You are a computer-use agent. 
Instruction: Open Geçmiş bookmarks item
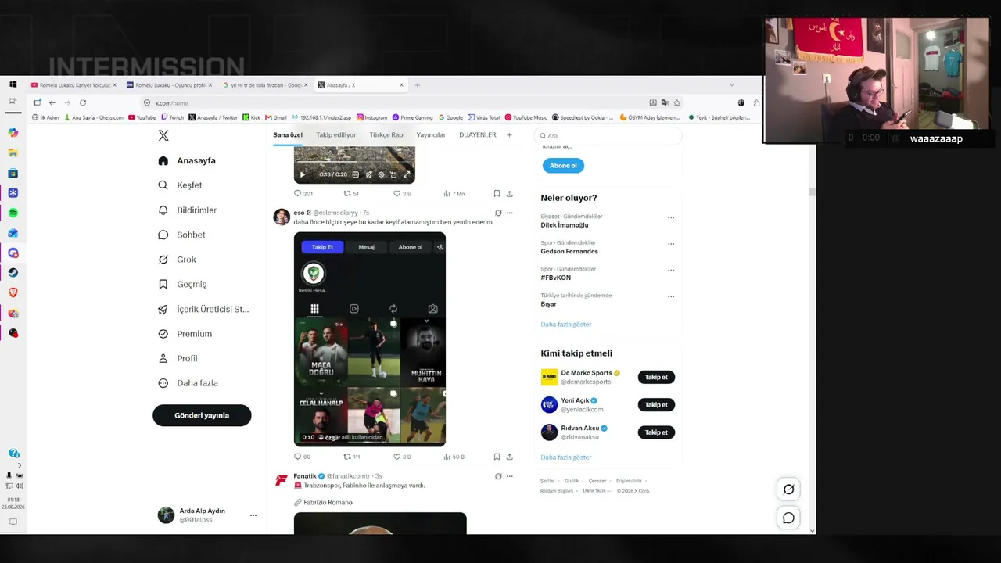(183, 284)
